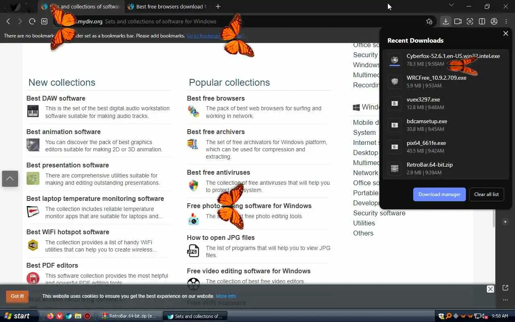
Task: Select the Utilities category link
Action: pyautogui.click(x=364, y=223)
